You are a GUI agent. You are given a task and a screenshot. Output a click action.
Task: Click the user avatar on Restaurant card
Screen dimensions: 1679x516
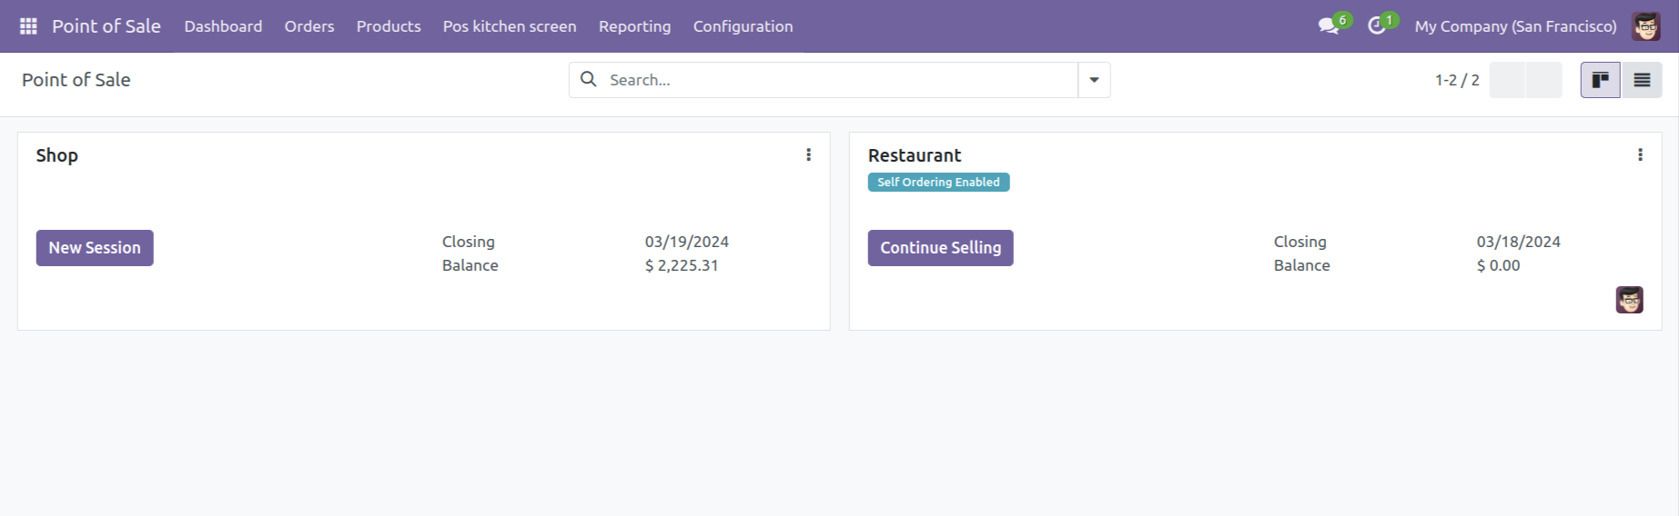[x=1629, y=300]
